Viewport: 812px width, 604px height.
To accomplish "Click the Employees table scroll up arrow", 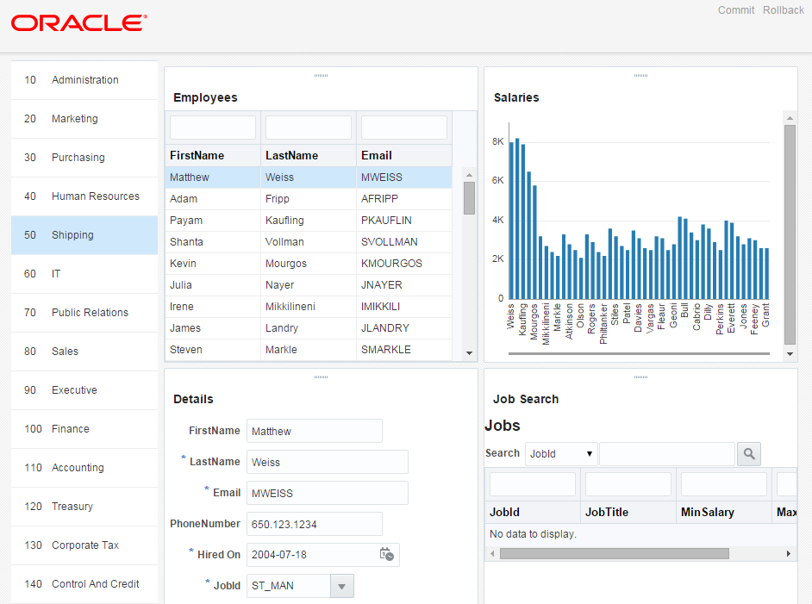I will pyautogui.click(x=469, y=175).
